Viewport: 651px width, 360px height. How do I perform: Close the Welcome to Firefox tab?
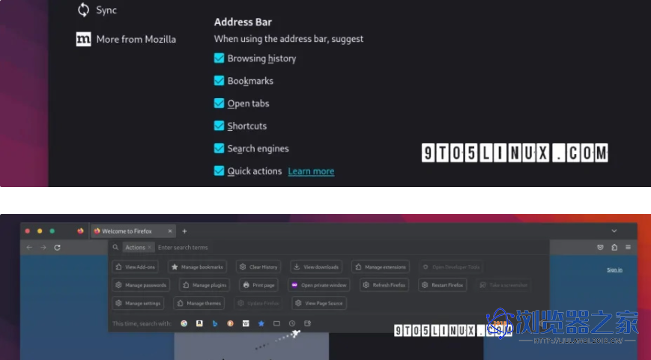(x=170, y=231)
